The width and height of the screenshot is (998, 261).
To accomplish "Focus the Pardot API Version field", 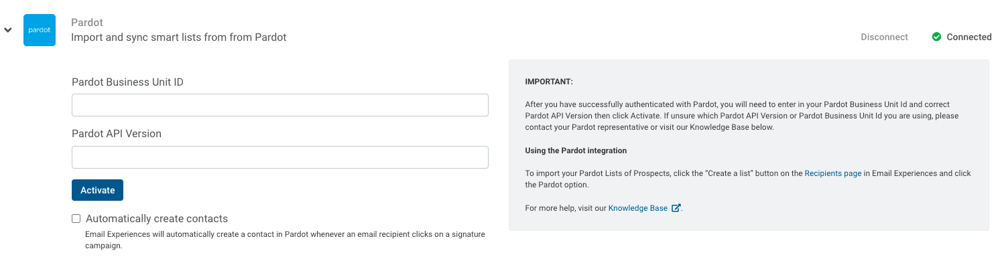I will [x=279, y=157].
